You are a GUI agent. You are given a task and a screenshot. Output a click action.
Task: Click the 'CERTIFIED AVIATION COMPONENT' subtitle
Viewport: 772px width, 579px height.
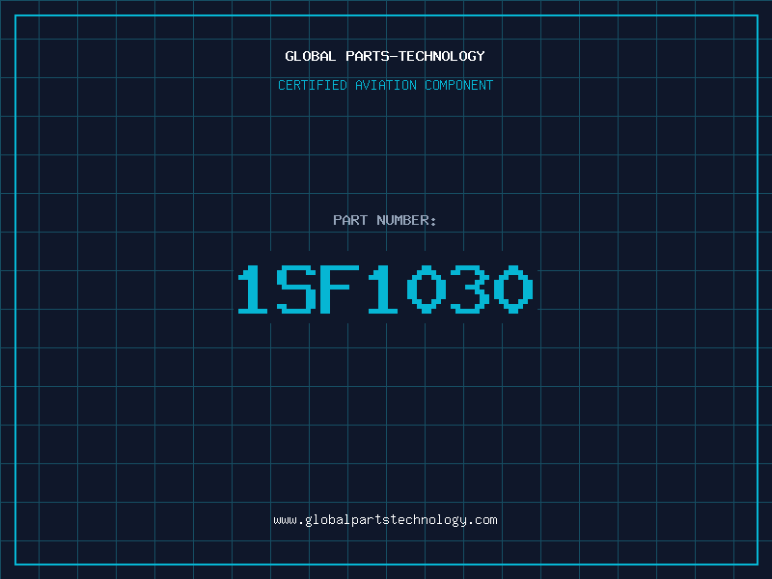click(x=385, y=85)
